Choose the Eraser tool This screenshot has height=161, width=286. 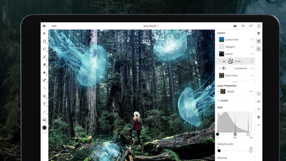[x=44, y=65]
